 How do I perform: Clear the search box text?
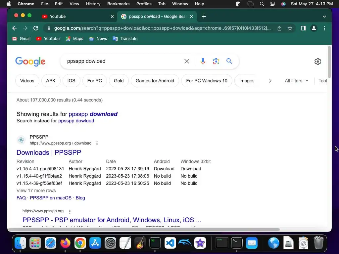[187, 61]
